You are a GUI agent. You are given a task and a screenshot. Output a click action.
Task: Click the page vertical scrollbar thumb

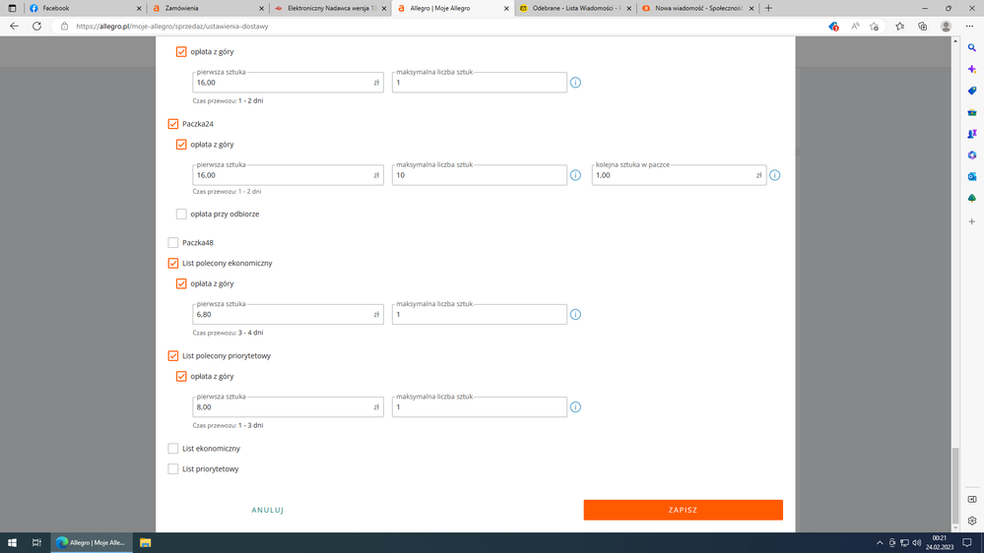coord(953,487)
